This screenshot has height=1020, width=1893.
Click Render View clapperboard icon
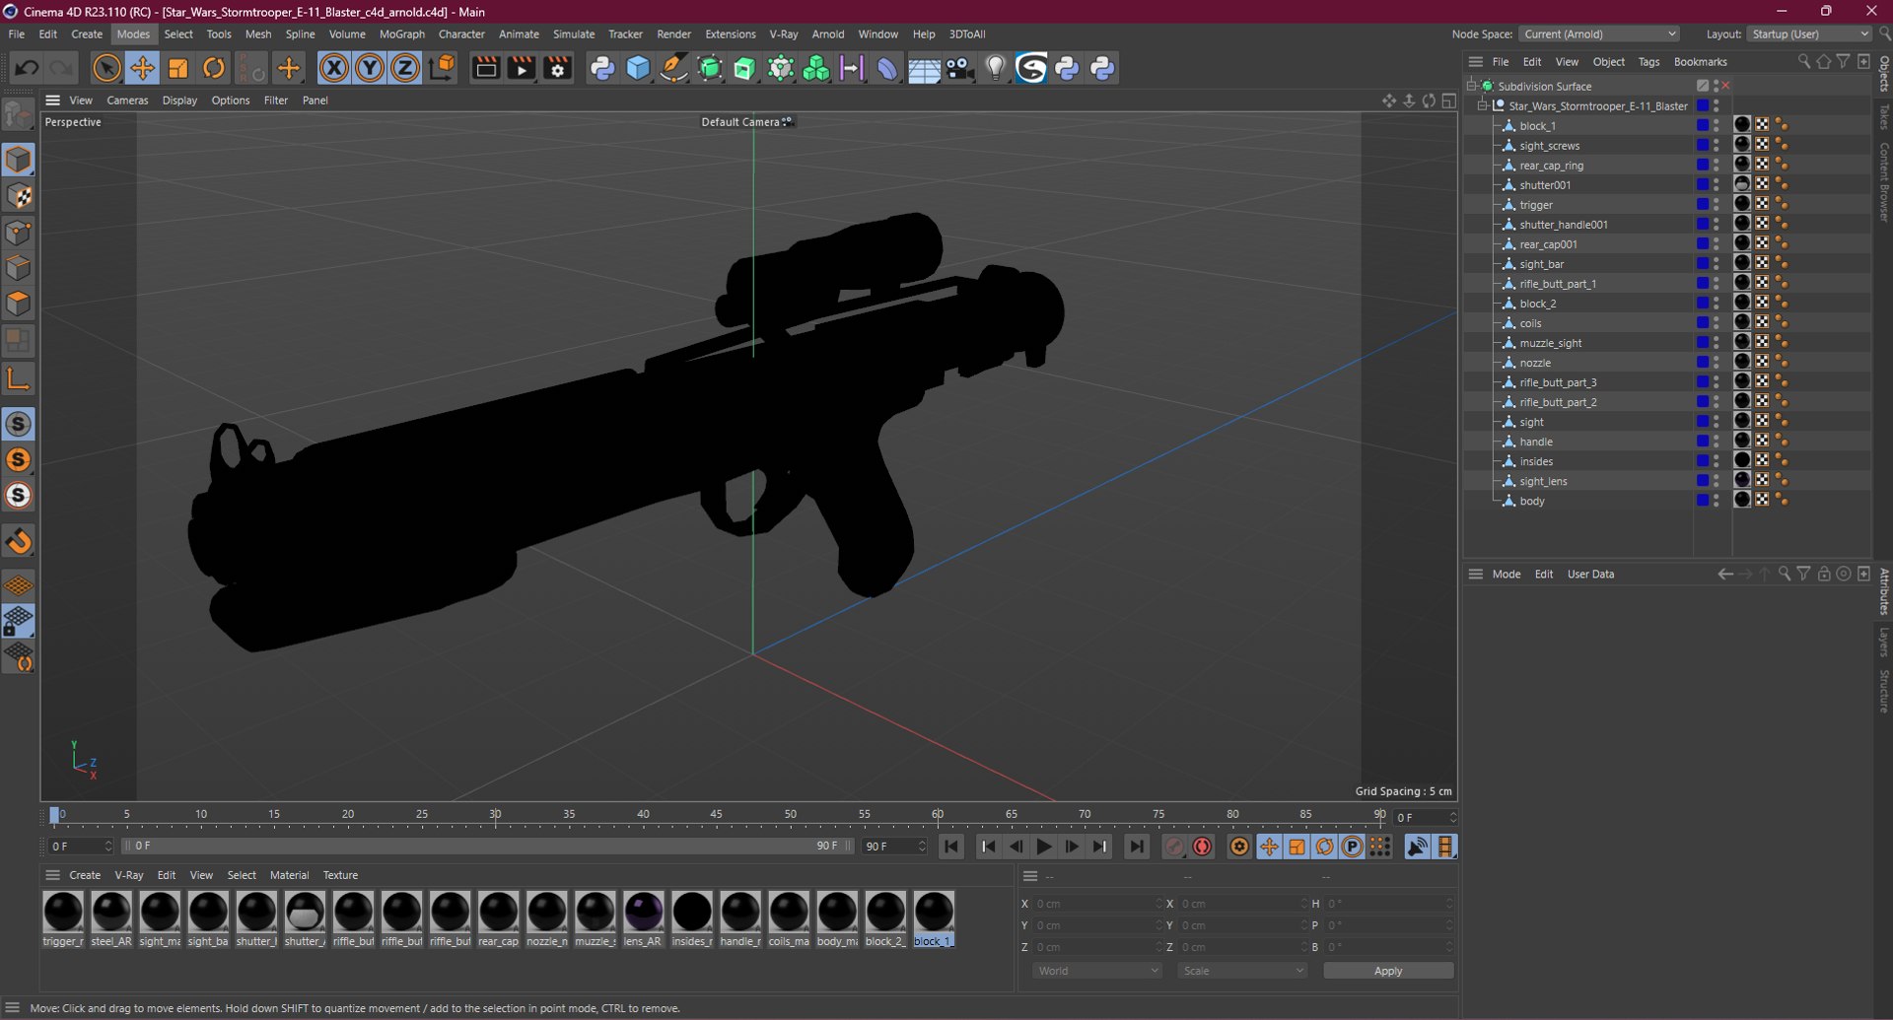(x=486, y=68)
